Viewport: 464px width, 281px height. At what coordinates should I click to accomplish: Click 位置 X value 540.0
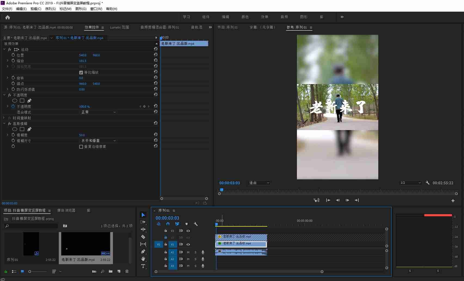click(x=83, y=55)
